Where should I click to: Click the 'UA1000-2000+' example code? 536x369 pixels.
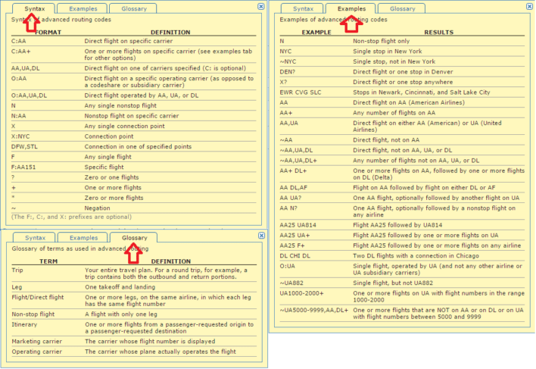click(301, 293)
